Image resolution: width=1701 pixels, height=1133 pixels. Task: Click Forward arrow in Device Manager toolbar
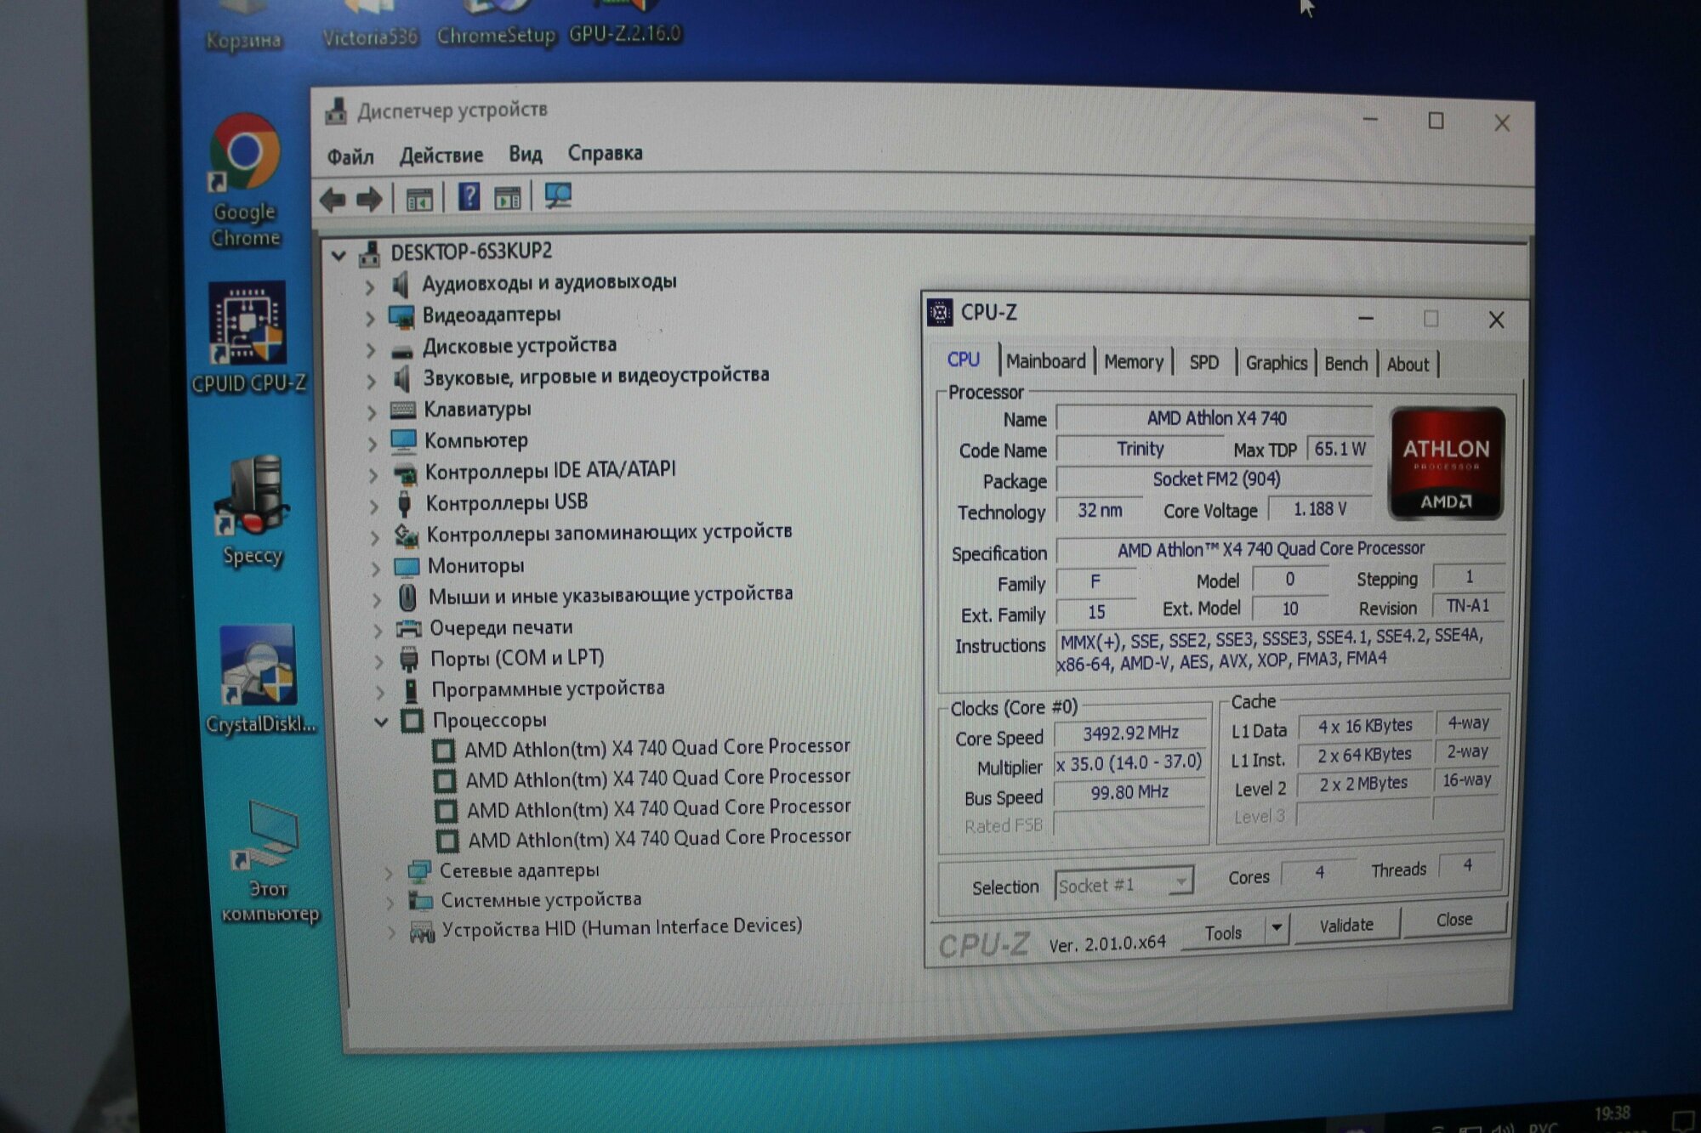pos(368,200)
